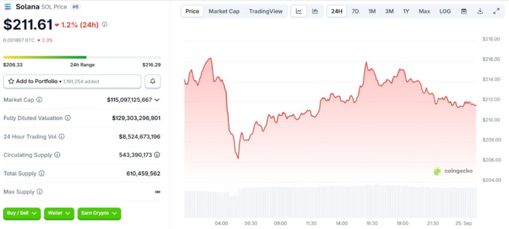Switch to candlestick chart view
This screenshot has width=509, height=229.
(x=315, y=11)
